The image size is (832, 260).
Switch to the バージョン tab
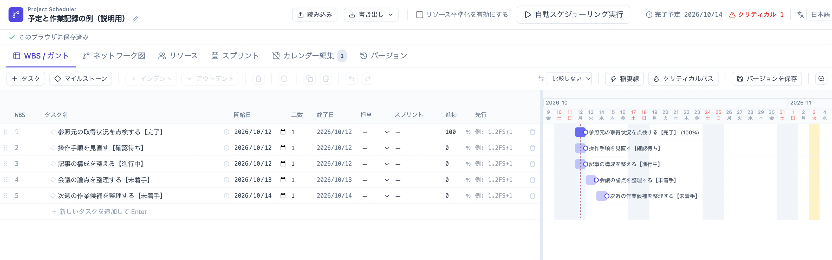[383, 56]
